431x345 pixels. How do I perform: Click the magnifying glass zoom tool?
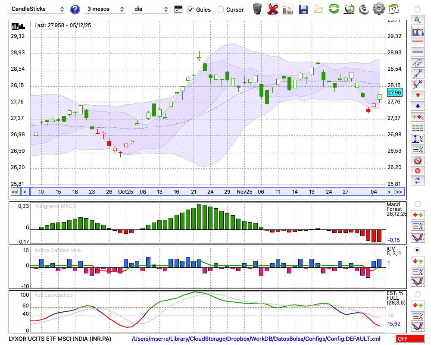[417, 20]
